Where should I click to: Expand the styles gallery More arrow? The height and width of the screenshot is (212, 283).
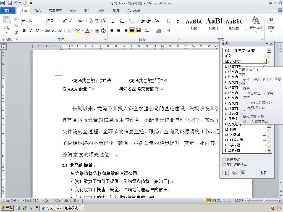click(x=246, y=30)
